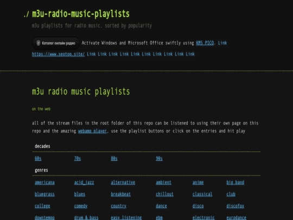The image size is (293, 220).
Task: Open the m3u-radio-music-playlists title link
Action: pyautogui.click(x=81, y=14)
